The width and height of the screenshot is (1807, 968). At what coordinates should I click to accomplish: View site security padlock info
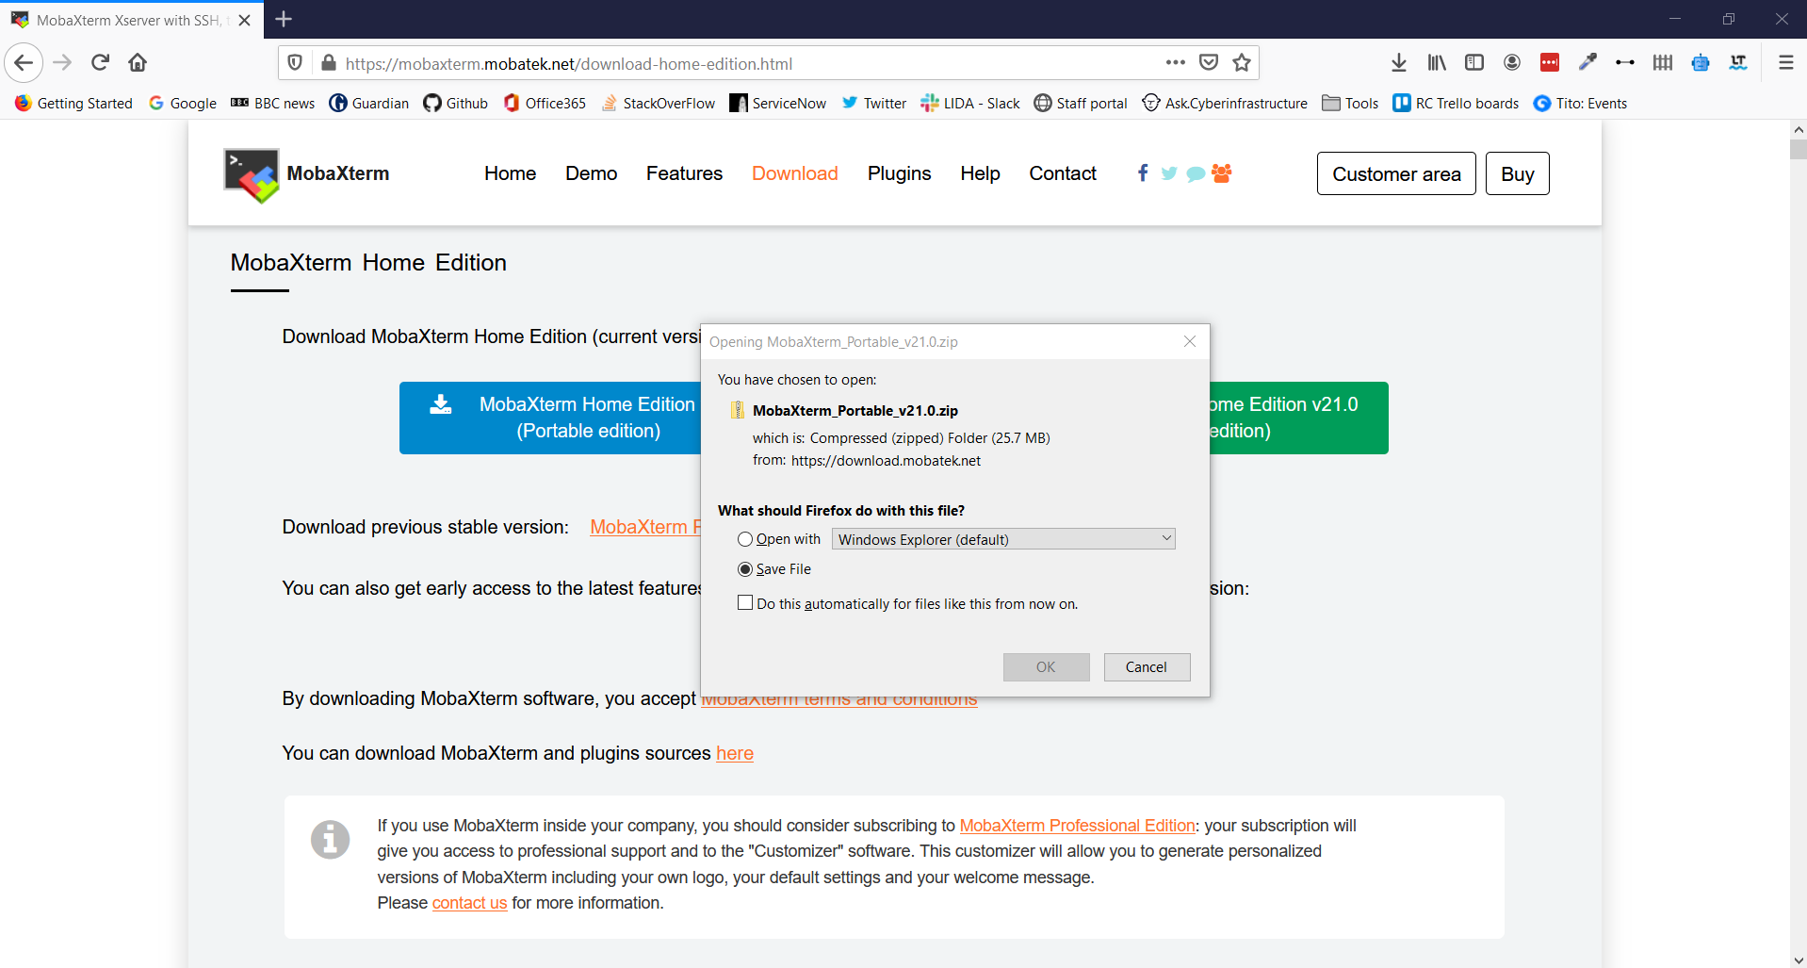328,63
